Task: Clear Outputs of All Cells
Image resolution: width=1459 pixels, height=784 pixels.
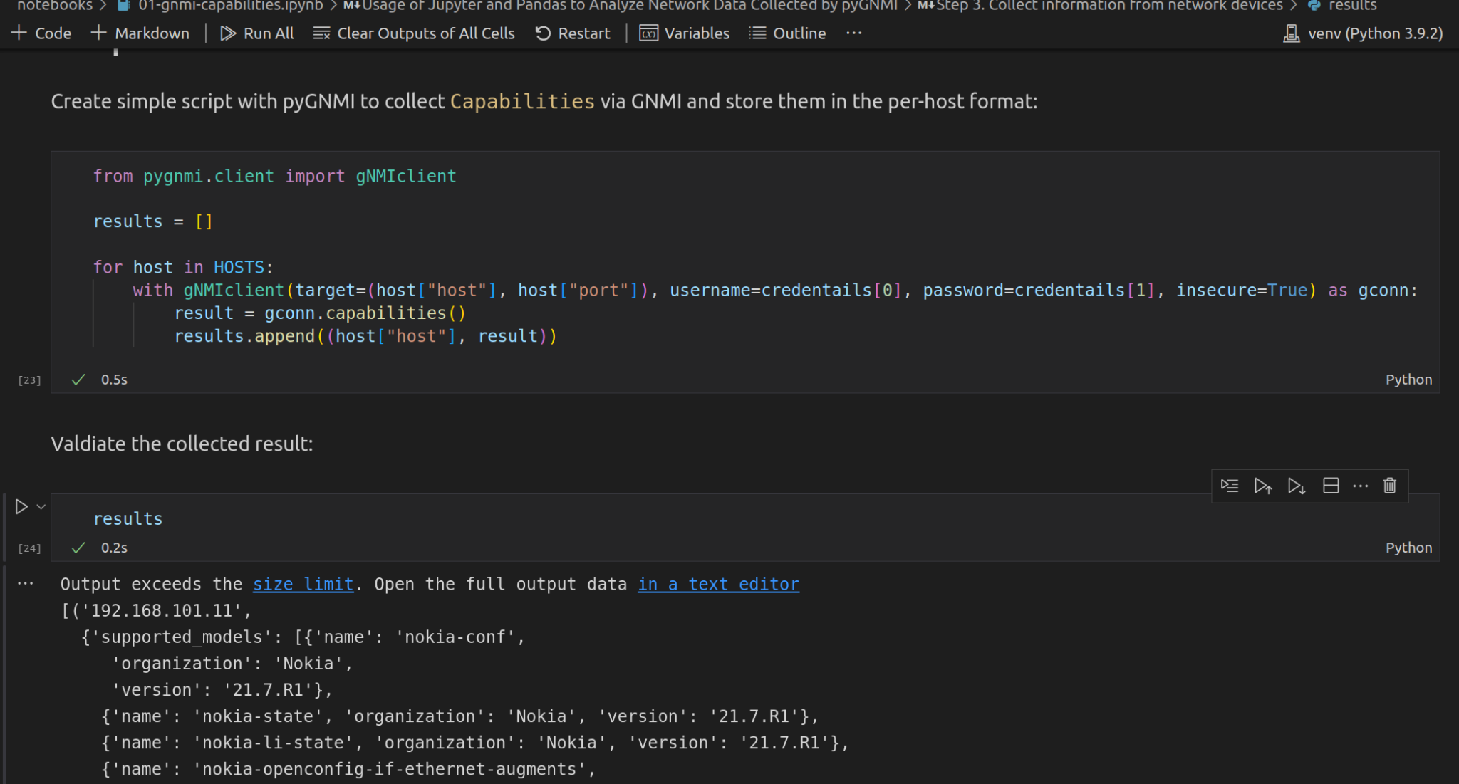Action: (415, 33)
